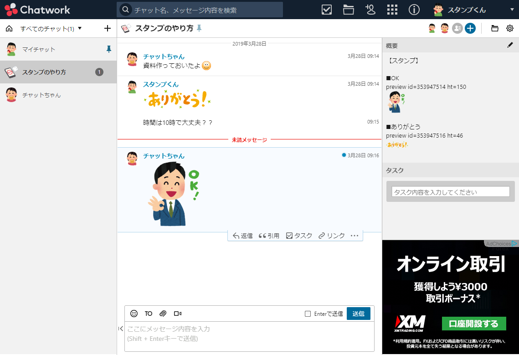Add a member with the blue plus button
The height and width of the screenshot is (355, 519).
click(470, 28)
